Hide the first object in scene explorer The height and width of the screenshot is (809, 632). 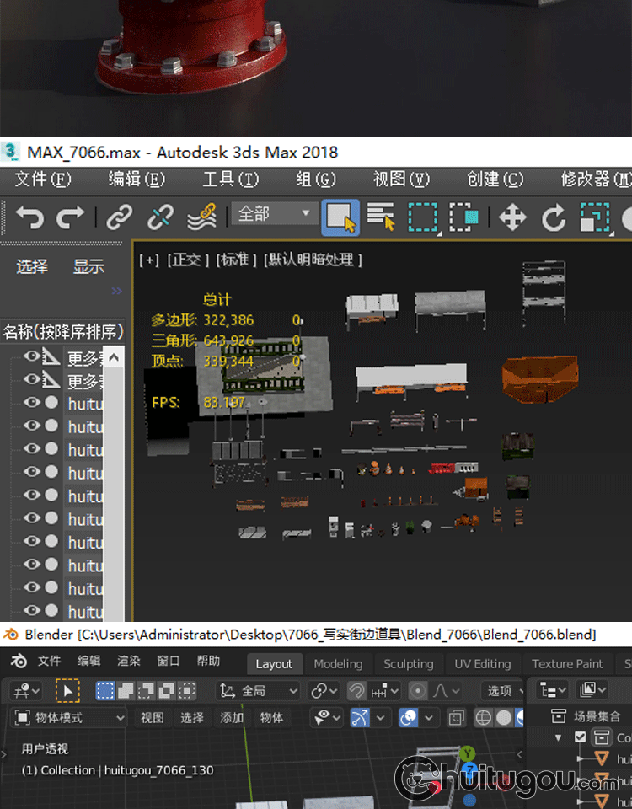[32, 356]
